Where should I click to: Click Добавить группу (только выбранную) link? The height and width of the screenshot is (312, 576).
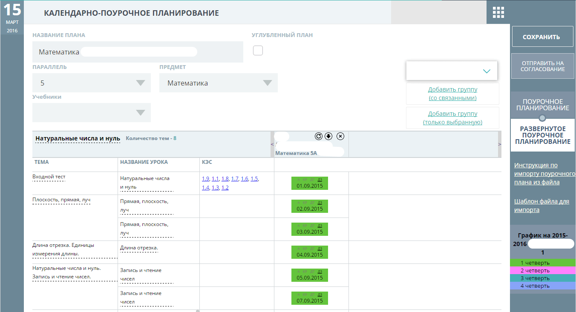(x=452, y=118)
